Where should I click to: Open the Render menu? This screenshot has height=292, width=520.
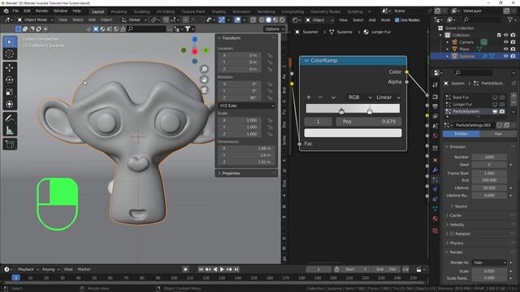click(41, 11)
